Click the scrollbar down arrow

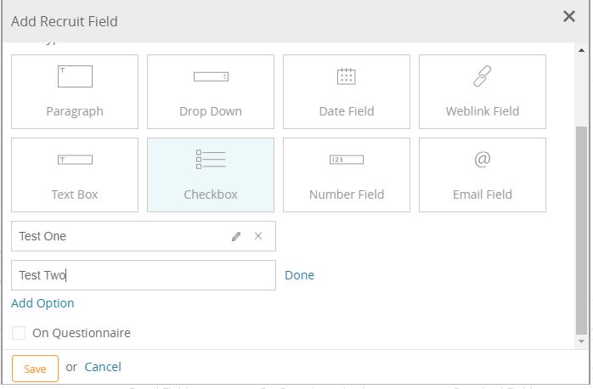[581, 341]
